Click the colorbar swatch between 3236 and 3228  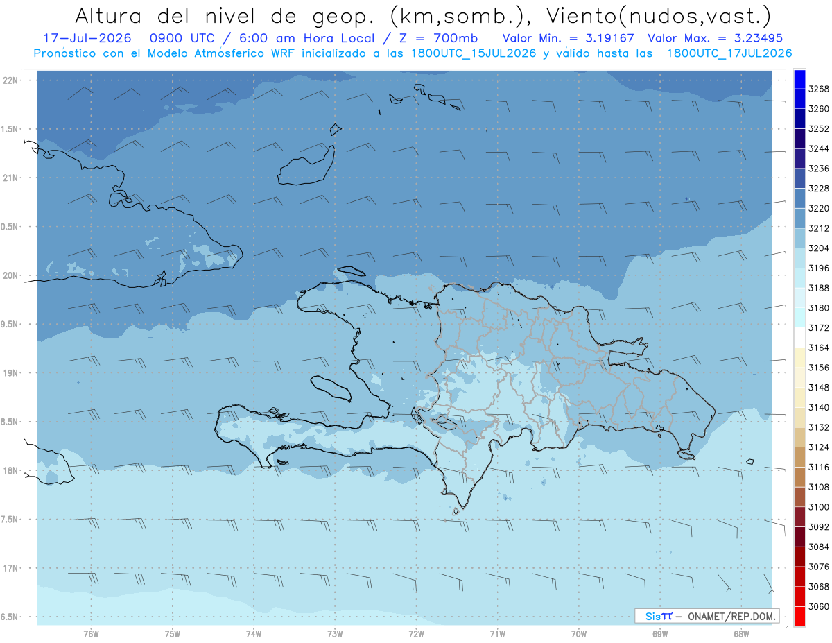pyautogui.click(x=799, y=178)
